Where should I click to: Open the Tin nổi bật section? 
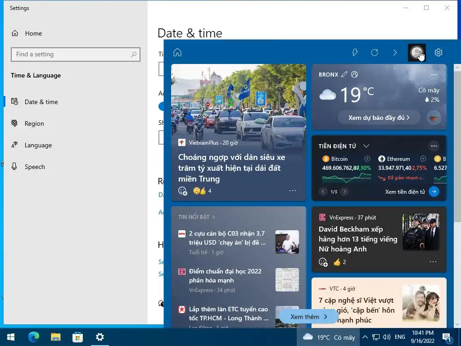pos(196,217)
